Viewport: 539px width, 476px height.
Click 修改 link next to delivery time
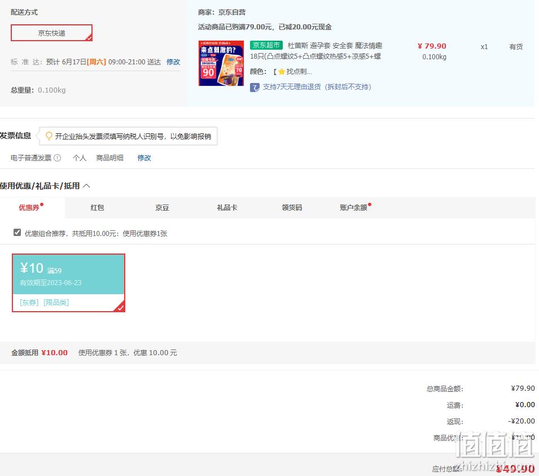click(x=173, y=62)
